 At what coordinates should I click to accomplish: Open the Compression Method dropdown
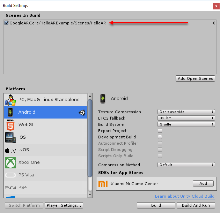pos(186,165)
